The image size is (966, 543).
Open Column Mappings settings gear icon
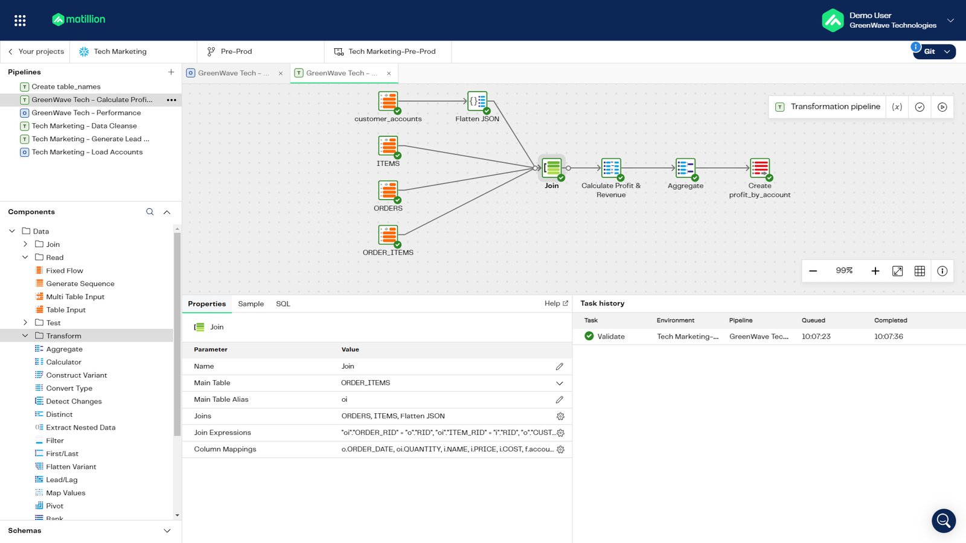point(560,449)
